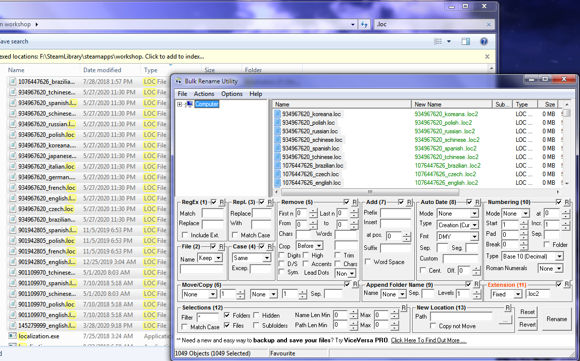Click icon of 934967620_italian.loc in Explorer
This screenshot has height=361, width=580.
pos(13,167)
